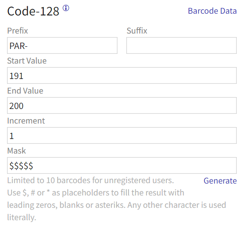Viewport: 246px width, 229px height.
Task: Click the 'leading zeros, blanks or asteriks' line
Action: pos(117,205)
